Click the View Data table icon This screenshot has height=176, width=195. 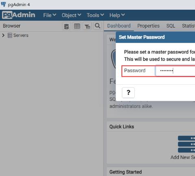[x=77, y=26]
